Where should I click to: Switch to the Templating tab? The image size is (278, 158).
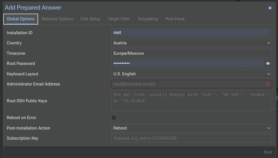[x=147, y=19]
